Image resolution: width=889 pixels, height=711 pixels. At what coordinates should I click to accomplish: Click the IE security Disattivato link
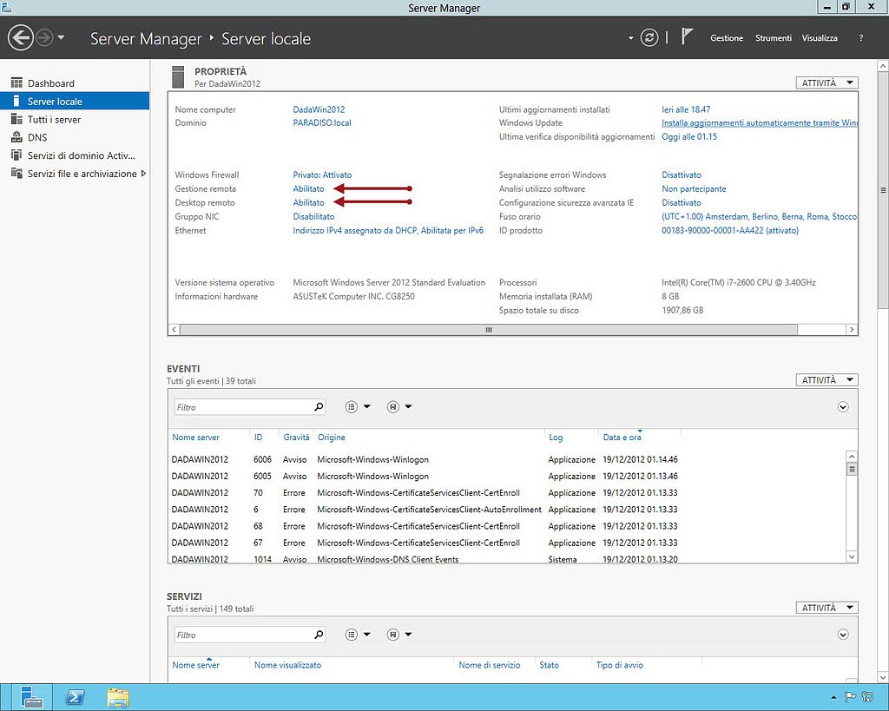pyautogui.click(x=682, y=202)
